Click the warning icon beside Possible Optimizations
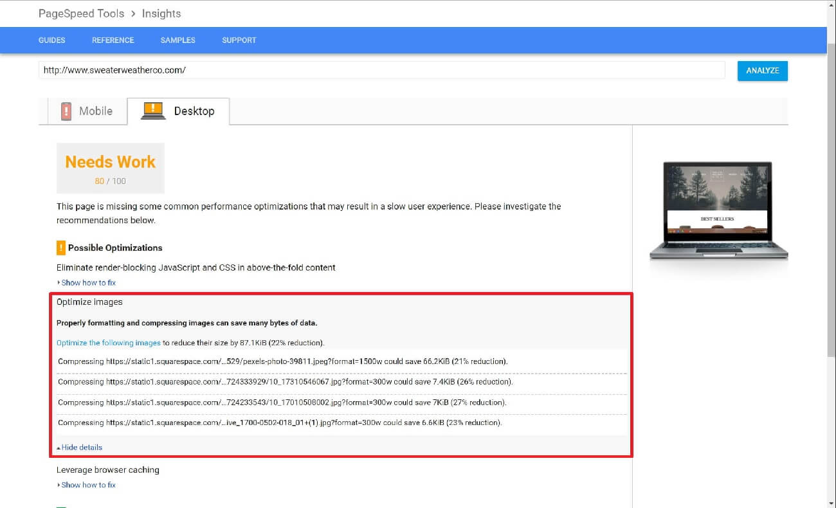This screenshot has height=508, width=836. (x=60, y=247)
